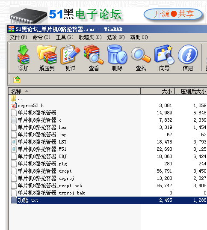Click packed size value 6,424

click(200, 156)
